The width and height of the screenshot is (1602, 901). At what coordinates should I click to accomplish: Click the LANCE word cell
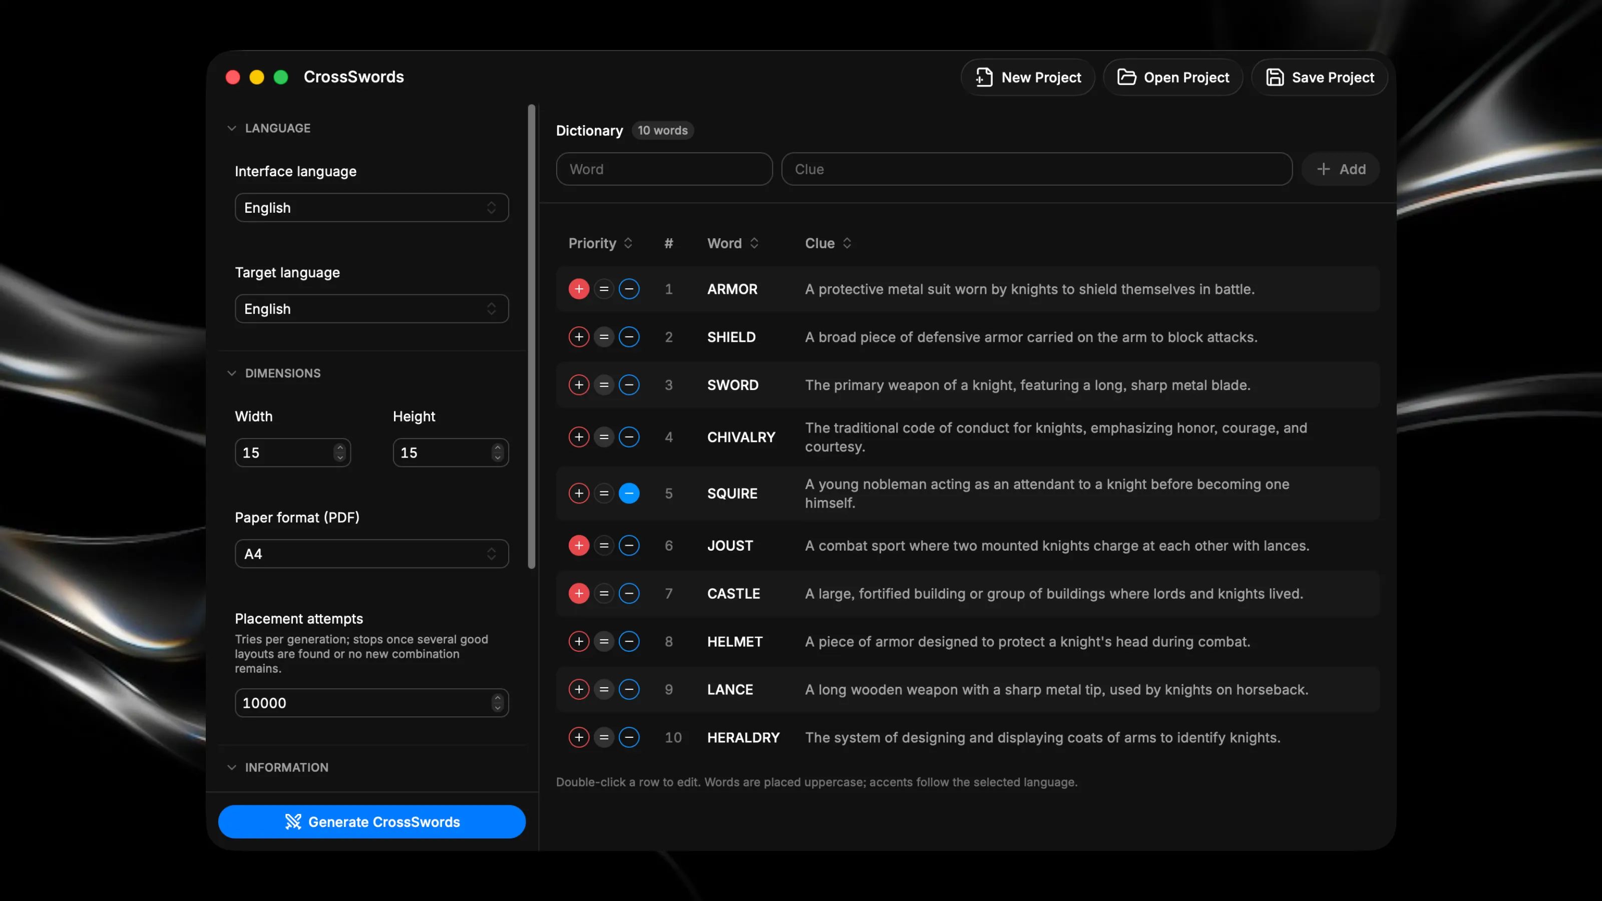730,690
